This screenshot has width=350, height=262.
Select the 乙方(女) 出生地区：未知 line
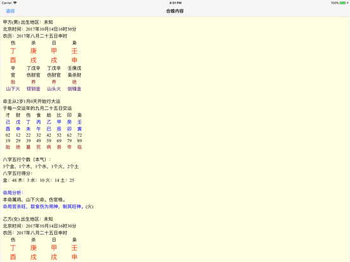point(28,219)
